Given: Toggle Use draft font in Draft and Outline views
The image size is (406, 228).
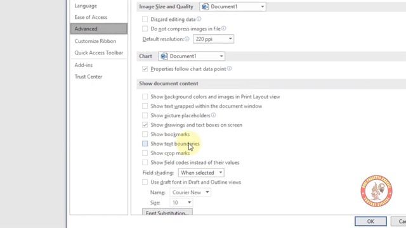Looking at the screenshot, I should [145, 182].
